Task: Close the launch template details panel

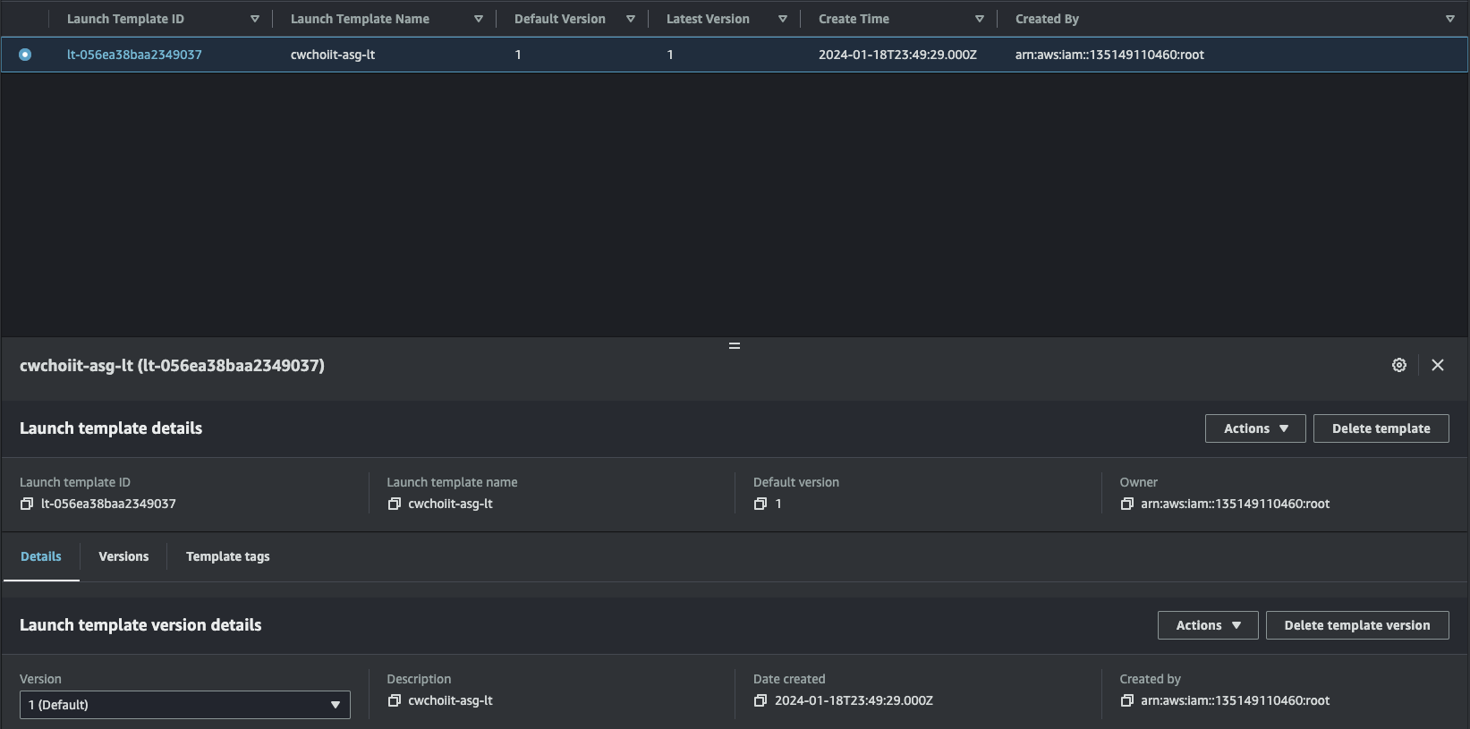Action: [1438, 365]
